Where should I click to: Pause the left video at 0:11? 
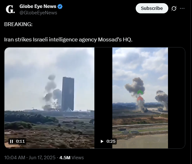(12, 141)
